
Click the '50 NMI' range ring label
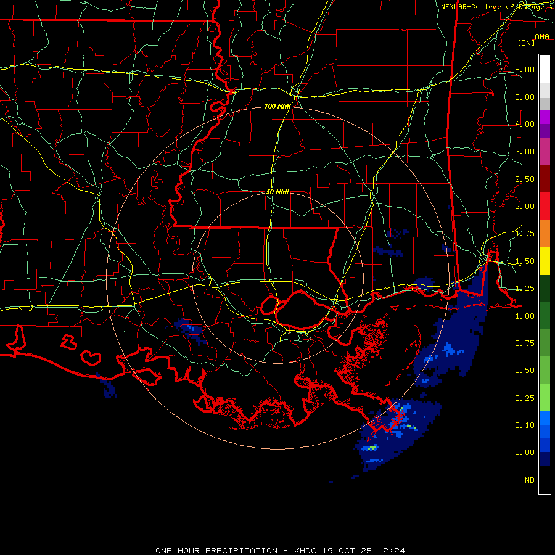(x=277, y=192)
